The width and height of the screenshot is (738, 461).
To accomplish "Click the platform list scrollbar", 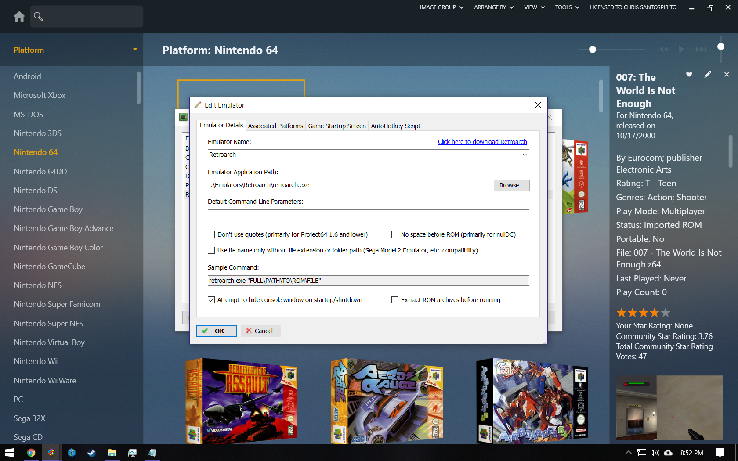I will pos(139,88).
